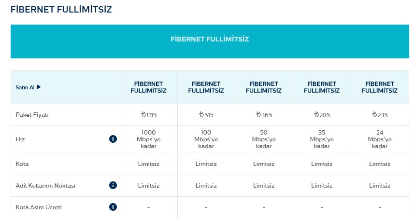The image size is (414, 218).
Task: Click the ₺1115 price cell
Action: [x=148, y=115]
